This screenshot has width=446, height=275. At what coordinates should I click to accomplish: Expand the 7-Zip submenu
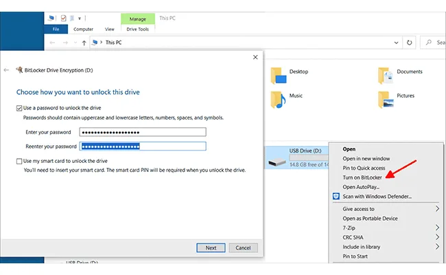pos(437,228)
